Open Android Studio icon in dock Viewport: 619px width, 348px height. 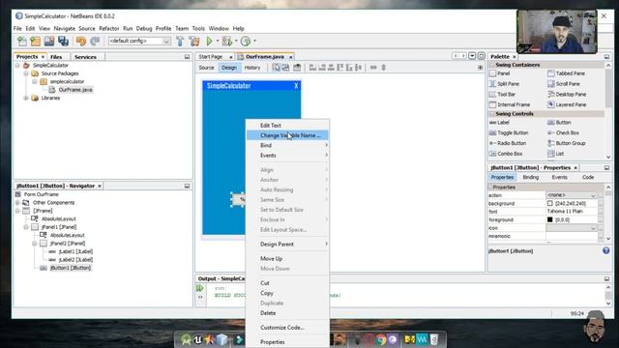[x=186, y=339]
